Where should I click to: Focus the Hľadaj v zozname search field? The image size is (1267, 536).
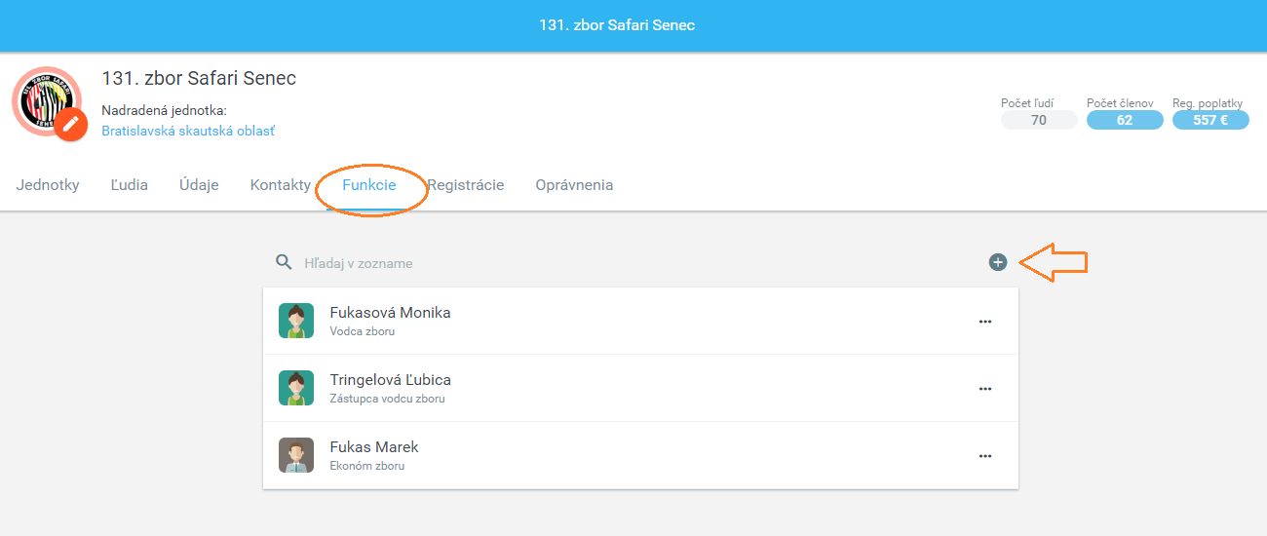click(633, 263)
